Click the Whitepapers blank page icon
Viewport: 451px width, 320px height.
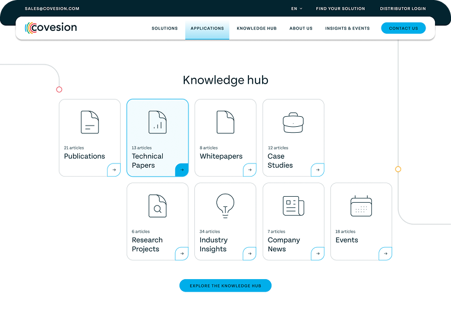tap(225, 122)
